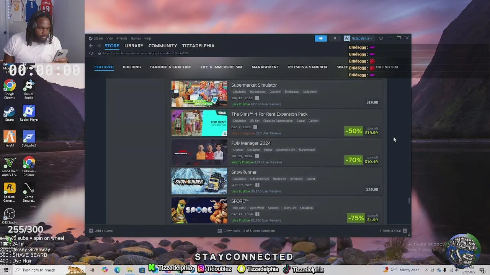Open Rockstar Games launcher desktop shortcut
This screenshot has height=275, width=490.
(10, 192)
